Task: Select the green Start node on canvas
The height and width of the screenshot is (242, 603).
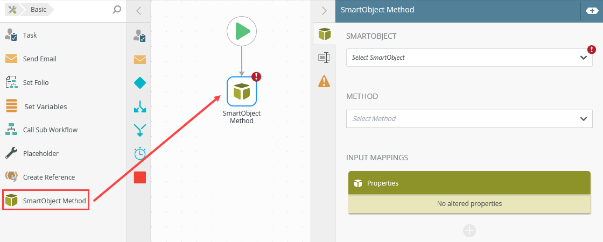Action: [x=242, y=32]
